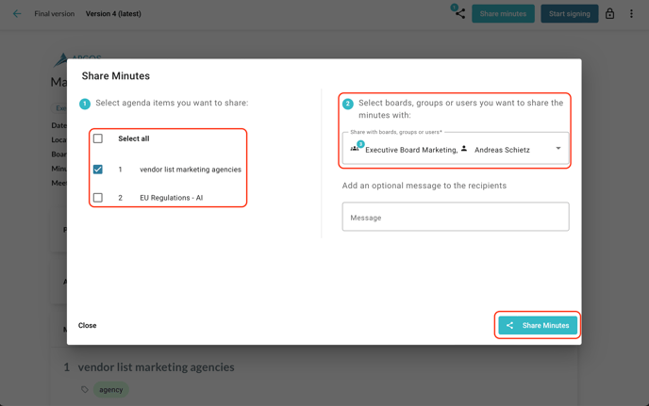This screenshot has height=406, width=649.
Task: Click the tag icon next to agency
Action: (85, 389)
